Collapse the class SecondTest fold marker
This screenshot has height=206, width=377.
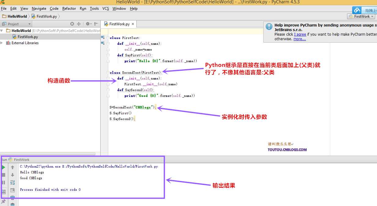(108, 73)
